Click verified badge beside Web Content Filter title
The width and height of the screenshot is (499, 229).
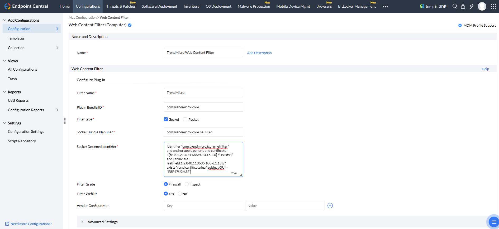pyautogui.click(x=130, y=25)
